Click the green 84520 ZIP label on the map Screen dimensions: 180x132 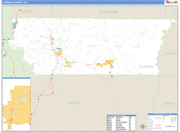coord(137,47)
